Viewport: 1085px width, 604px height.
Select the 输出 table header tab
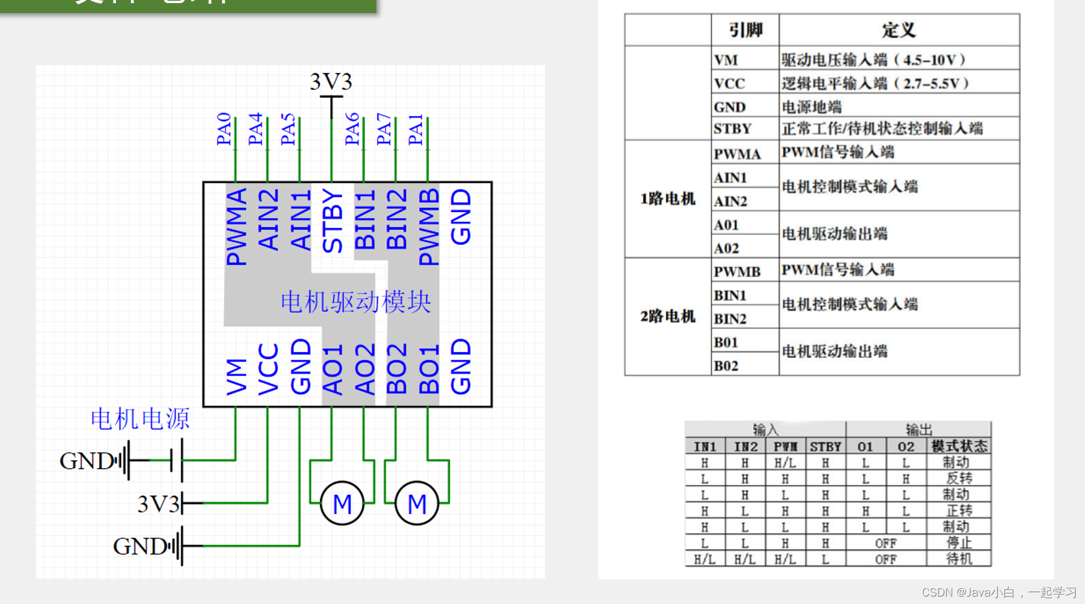point(918,429)
